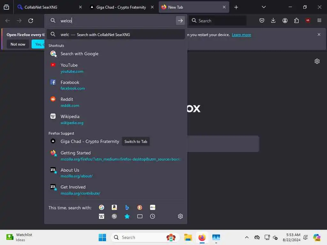Expand the List all tabs chevron

pos(263,7)
